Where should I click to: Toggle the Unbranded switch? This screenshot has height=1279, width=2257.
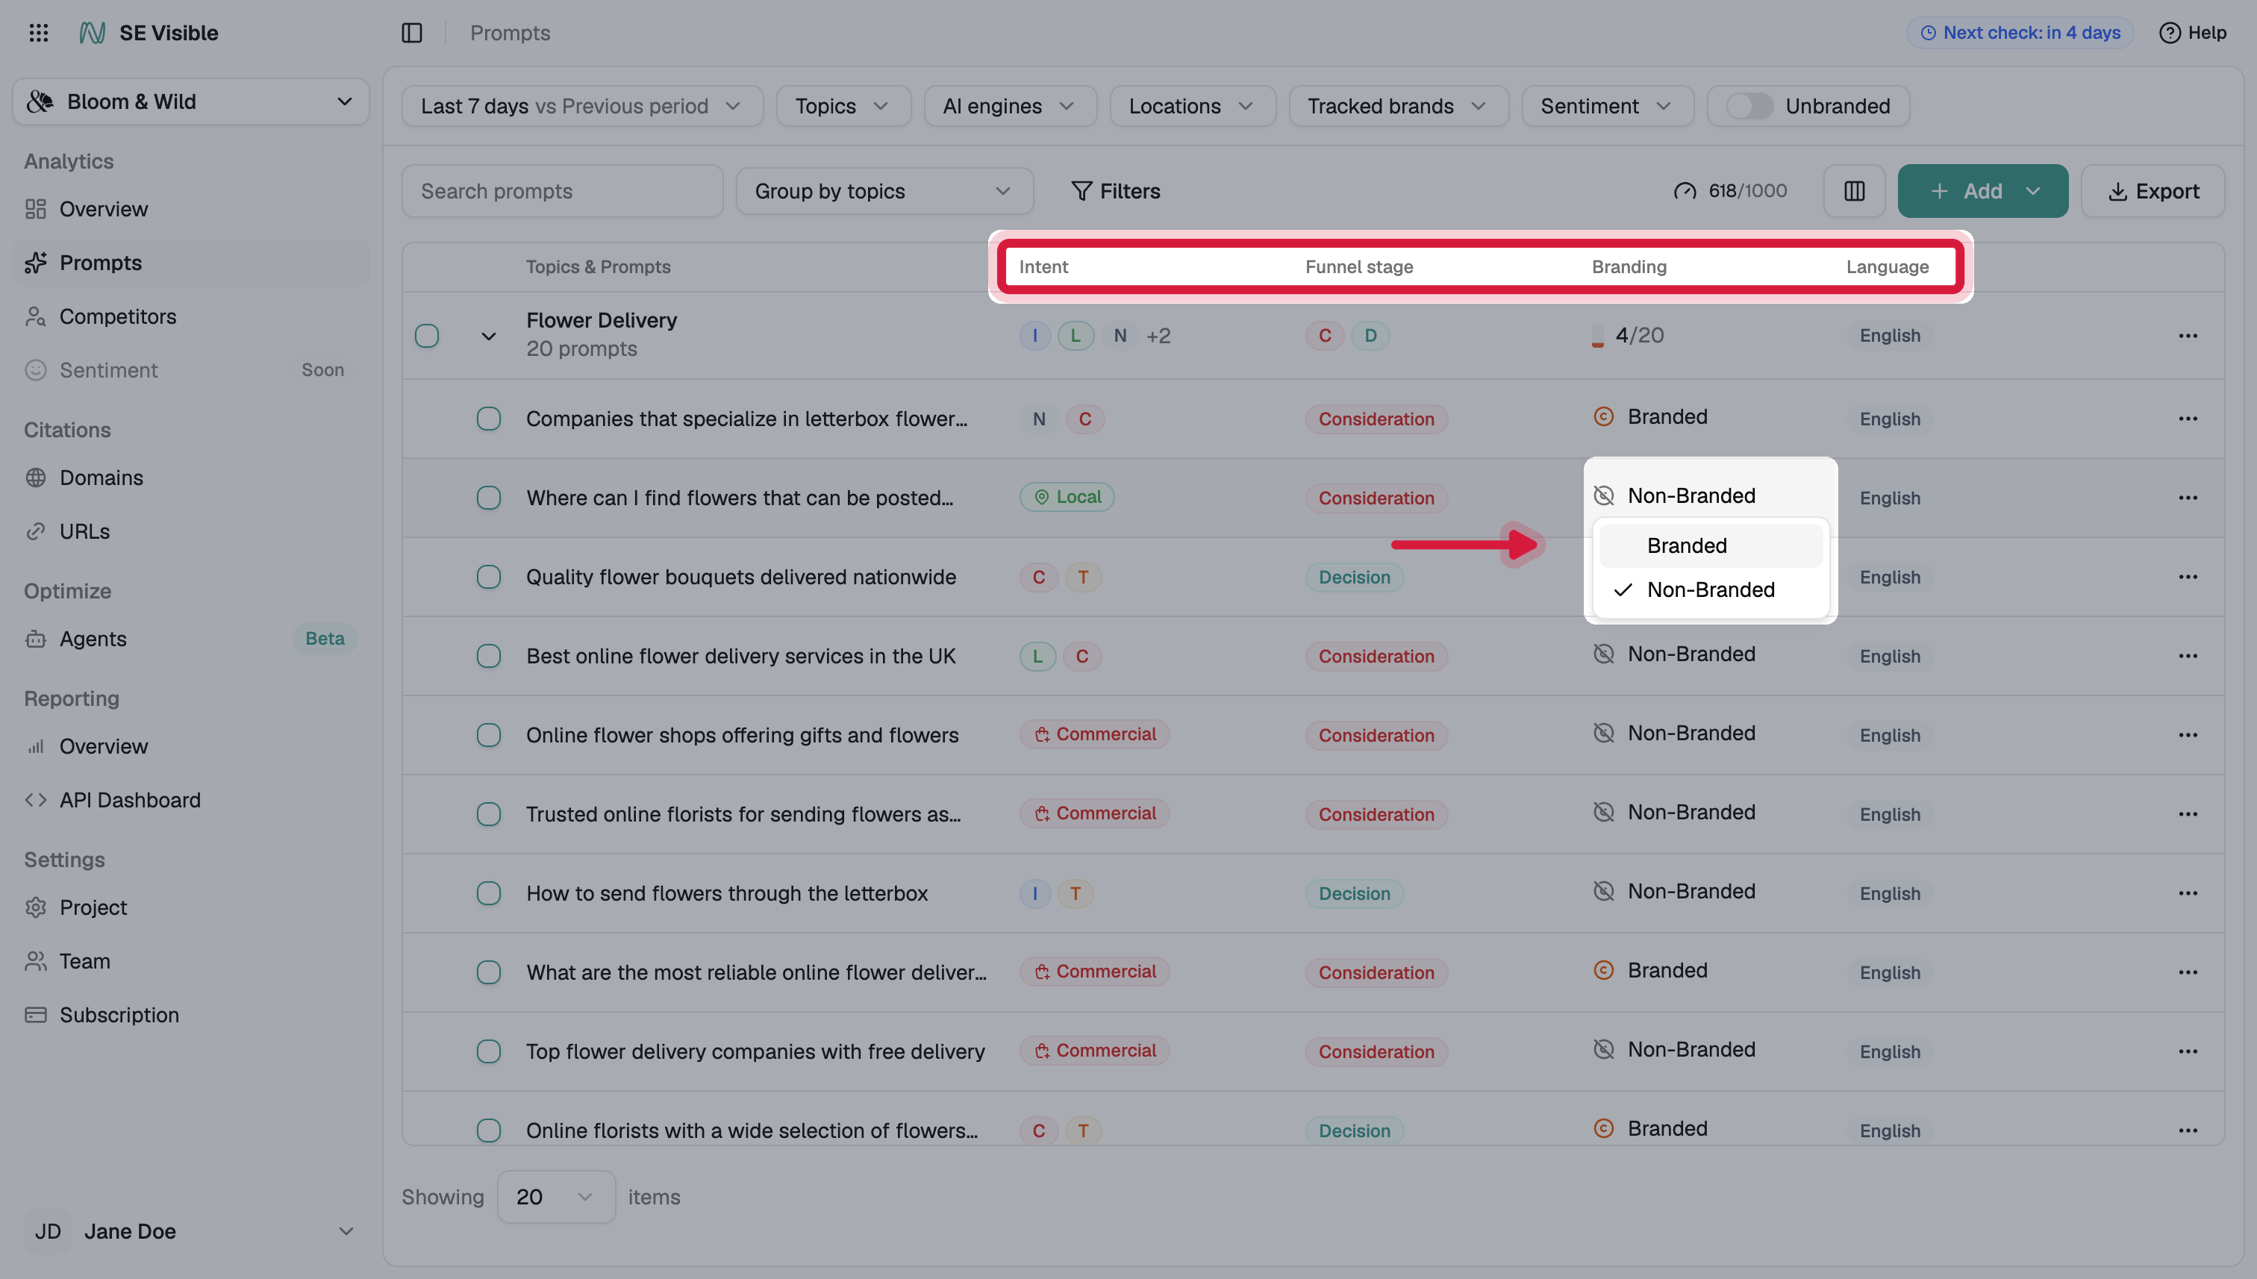point(1749,106)
